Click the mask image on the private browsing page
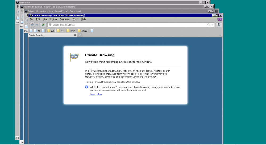This screenshot has width=266, height=145. click(74, 57)
